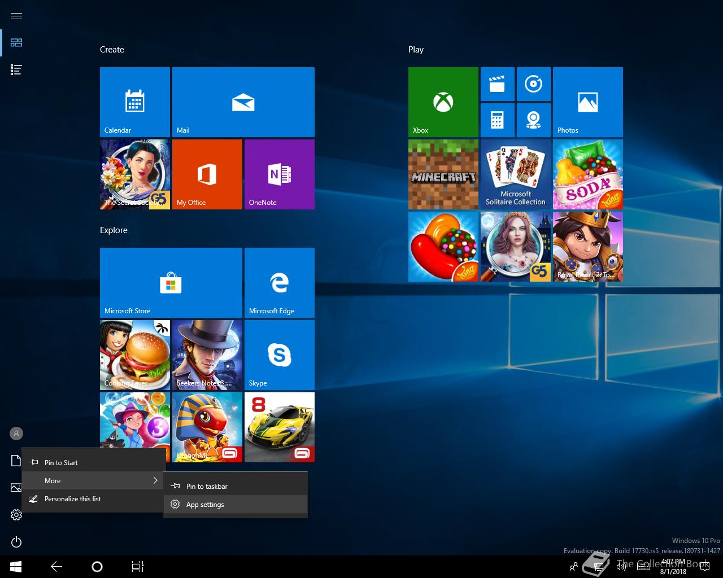Launch the Royal Revolt 2 tile

(x=588, y=247)
